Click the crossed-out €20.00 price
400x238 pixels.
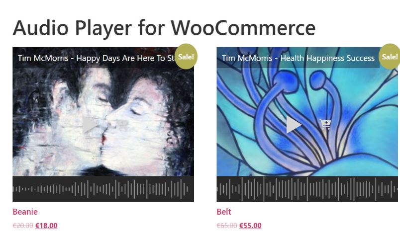click(23, 226)
